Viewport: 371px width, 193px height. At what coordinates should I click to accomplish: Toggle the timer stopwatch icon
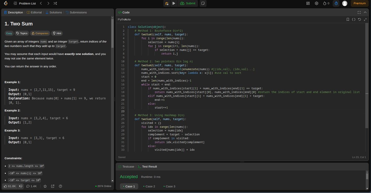coord(336,3)
